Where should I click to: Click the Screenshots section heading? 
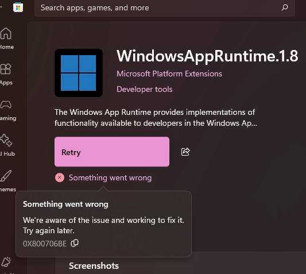coord(94,266)
